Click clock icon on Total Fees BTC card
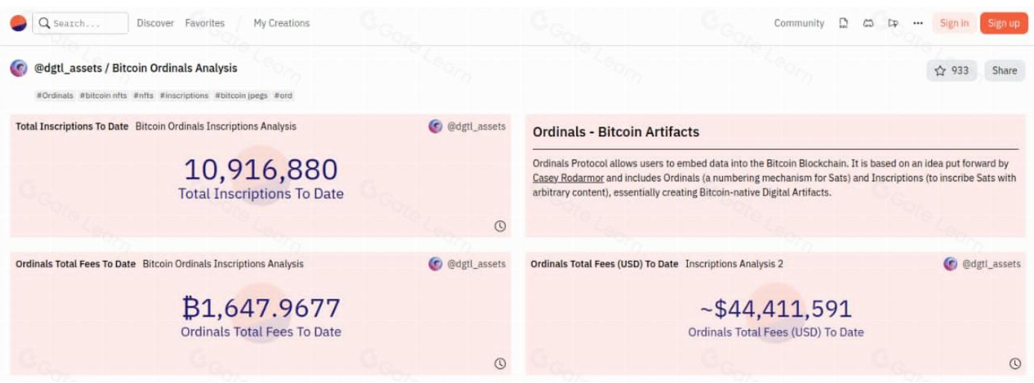The width and height of the screenshot is (1034, 383). pyautogui.click(x=500, y=364)
